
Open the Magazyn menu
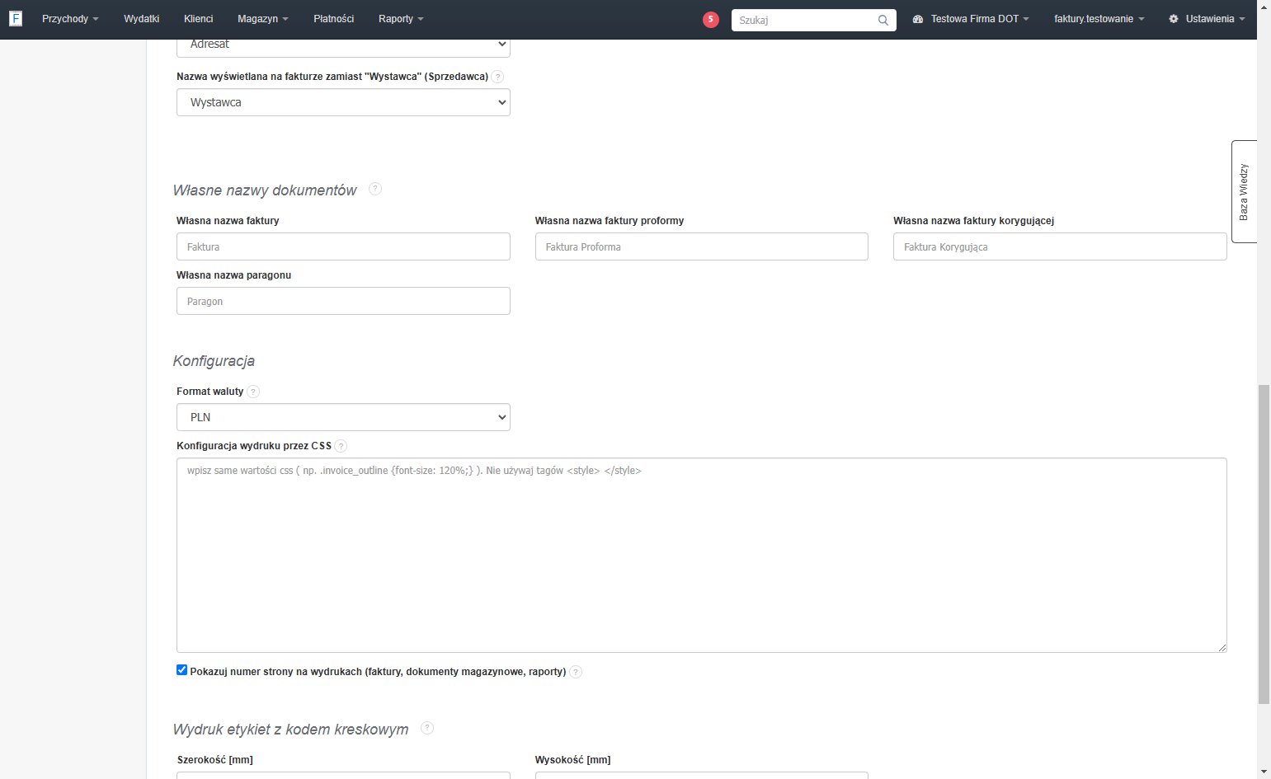(x=263, y=19)
